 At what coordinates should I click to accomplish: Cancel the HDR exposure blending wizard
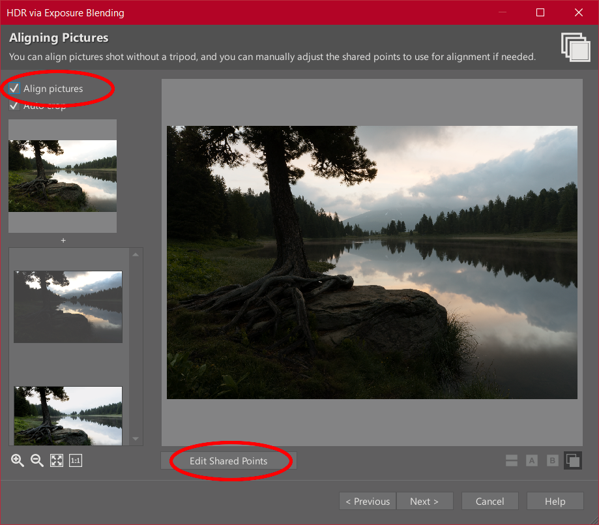pos(489,502)
